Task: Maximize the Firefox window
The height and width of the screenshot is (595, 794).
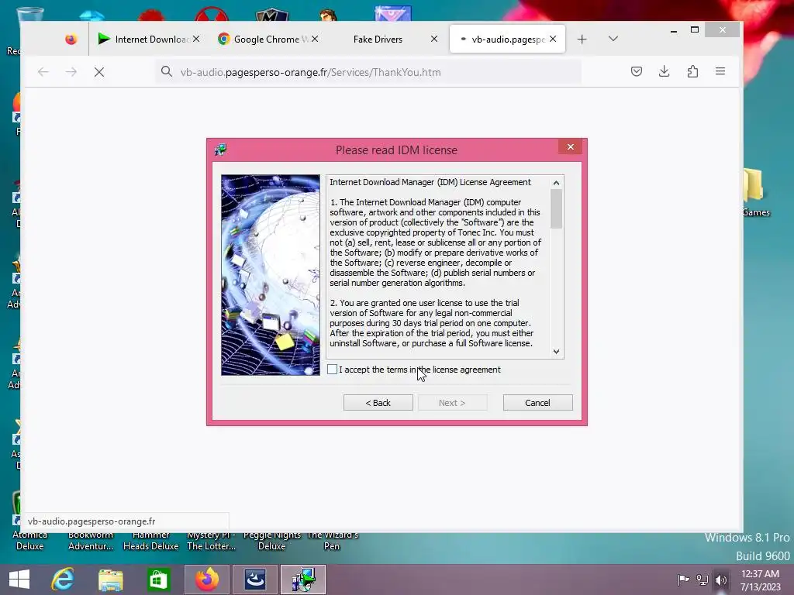Action: click(x=695, y=30)
